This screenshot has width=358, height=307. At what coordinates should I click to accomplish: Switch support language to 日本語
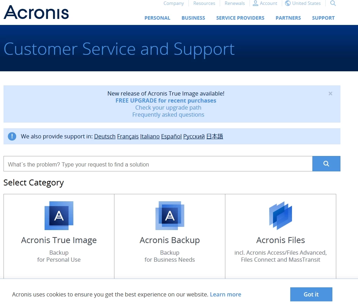coord(214,136)
